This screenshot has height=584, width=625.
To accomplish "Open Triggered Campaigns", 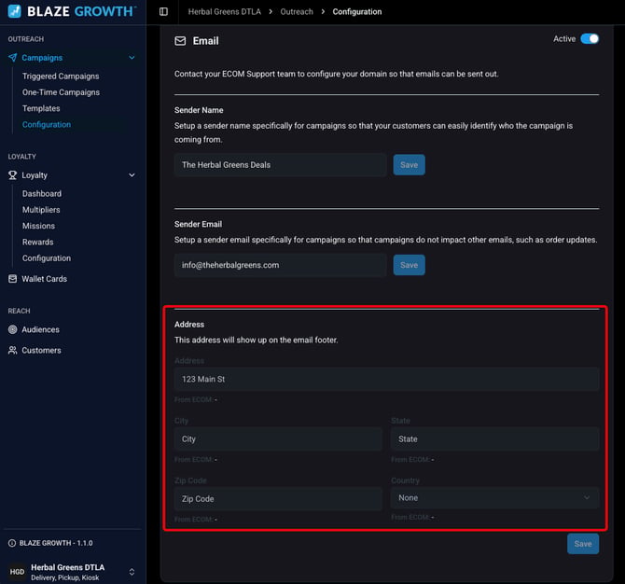I will tap(61, 76).
